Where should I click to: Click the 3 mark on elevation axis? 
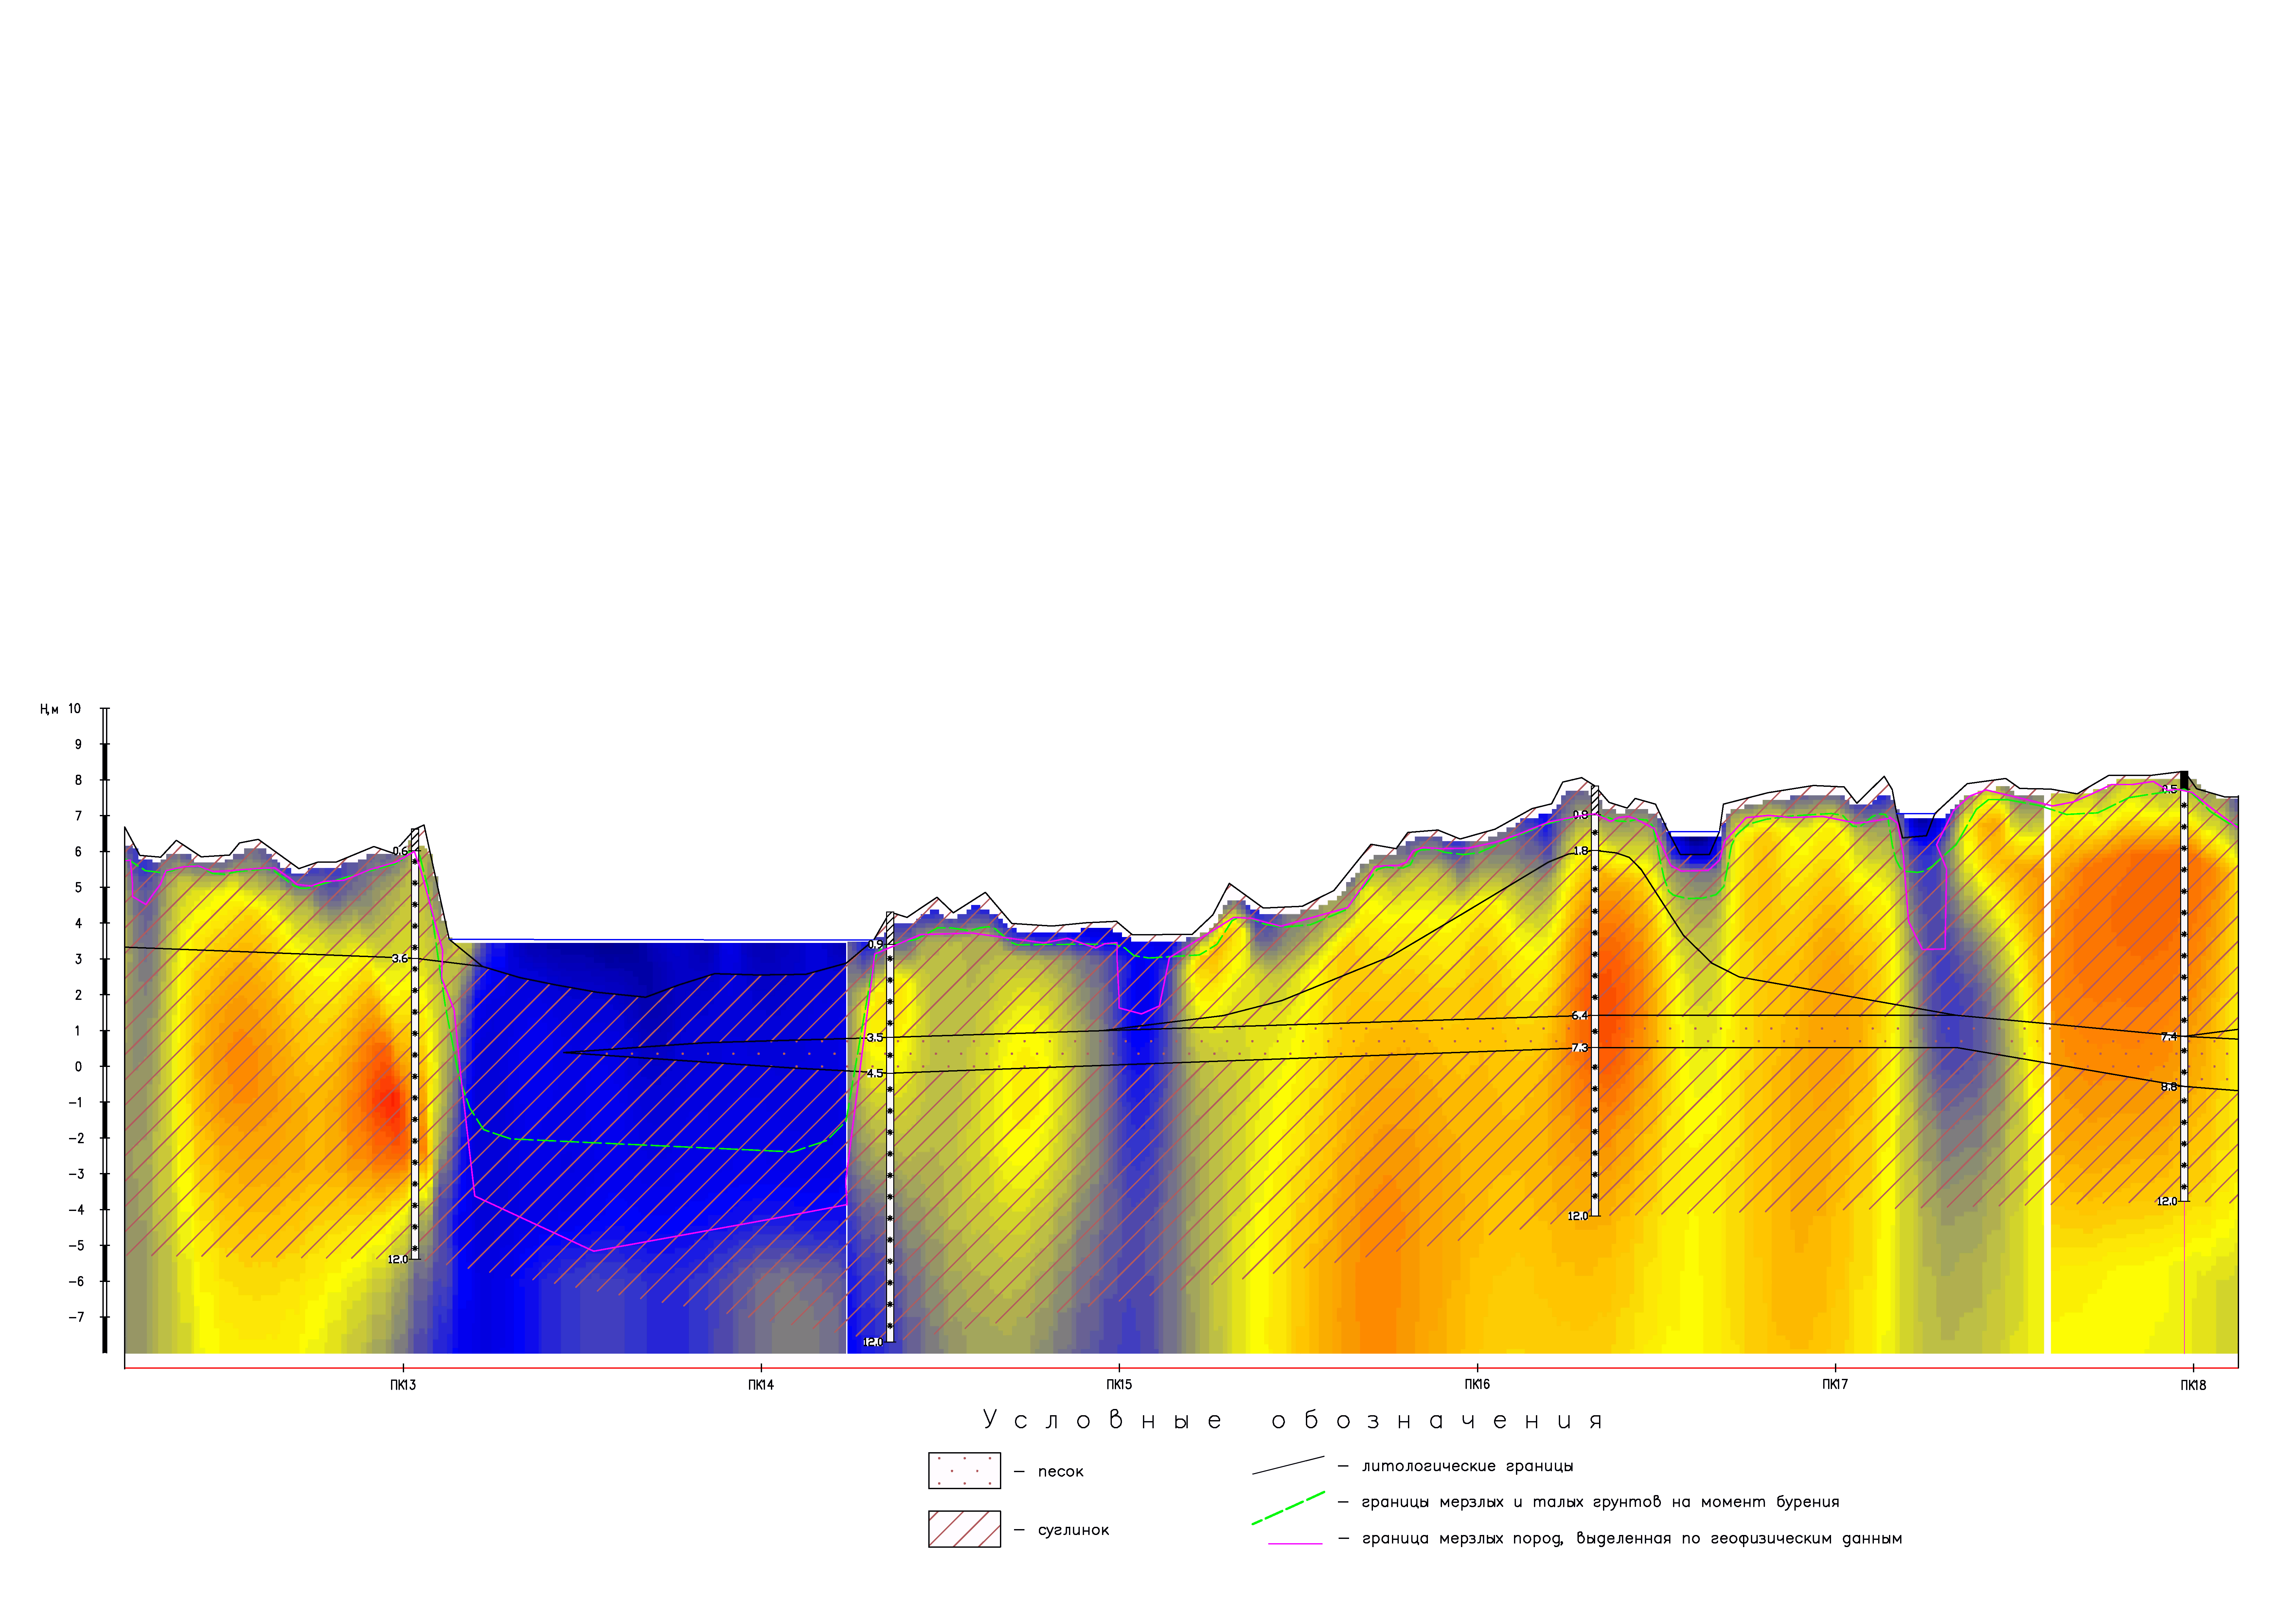click(x=78, y=959)
